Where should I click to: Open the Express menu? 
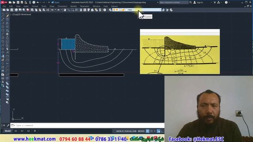pyautogui.click(x=114, y=6)
